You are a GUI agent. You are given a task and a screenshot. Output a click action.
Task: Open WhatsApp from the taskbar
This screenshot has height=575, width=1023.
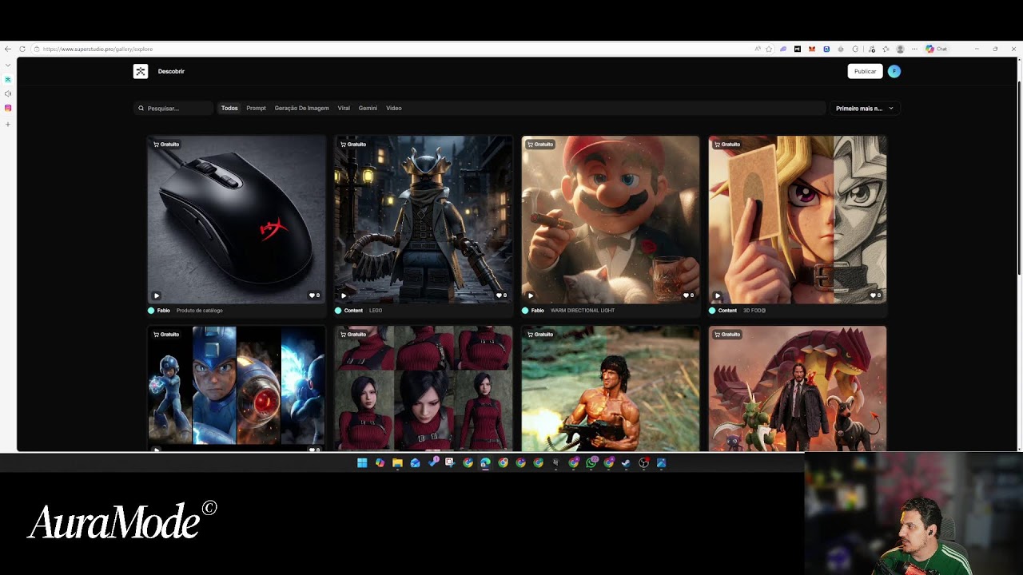591,462
